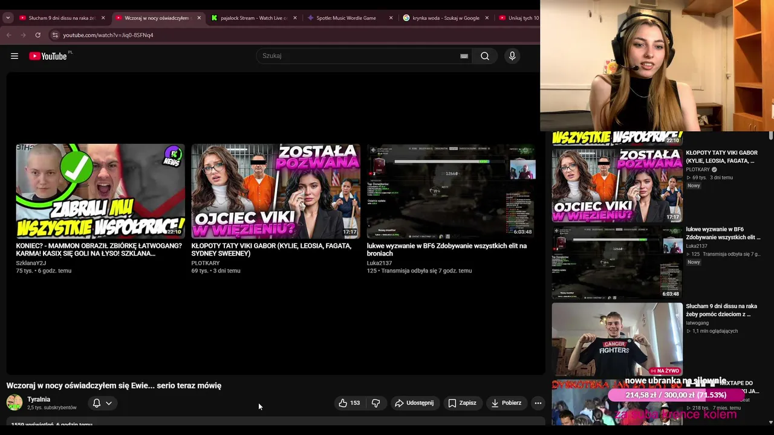Close the 'Wczoraj w nocy oświadczyłem' tab
The height and width of the screenshot is (435, 774).
tap(199, 18)
